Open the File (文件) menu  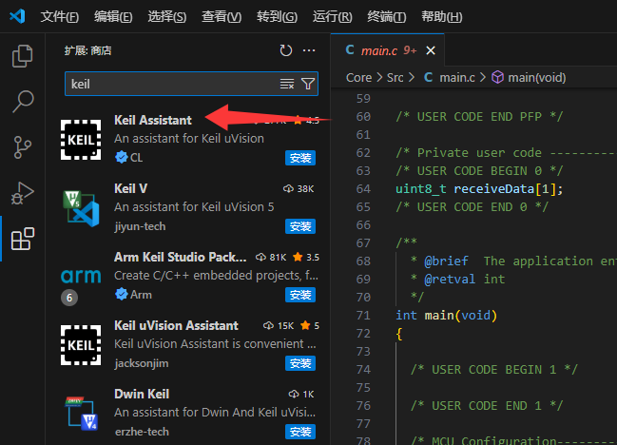point(59,16)
